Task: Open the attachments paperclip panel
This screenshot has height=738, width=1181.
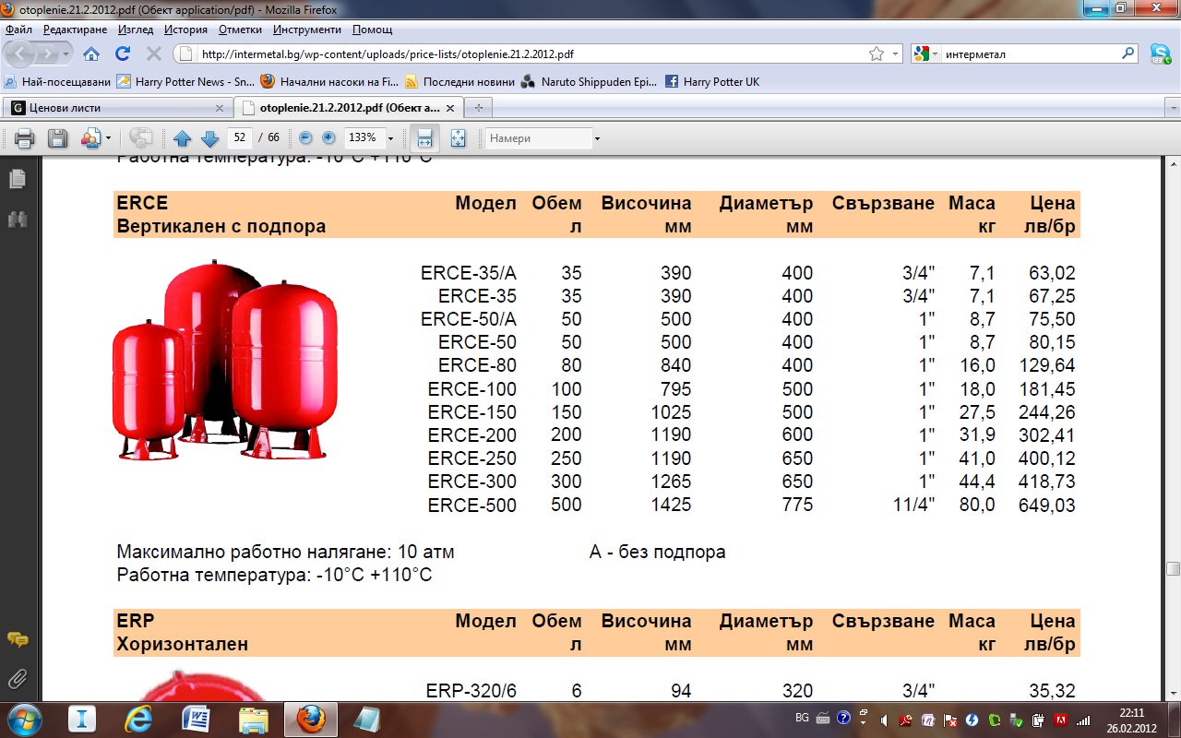Action: click(x=17, y=680)
